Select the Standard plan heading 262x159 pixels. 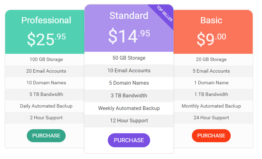click(129, 15)
